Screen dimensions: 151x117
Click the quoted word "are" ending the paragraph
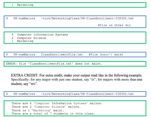pos(33,84)
